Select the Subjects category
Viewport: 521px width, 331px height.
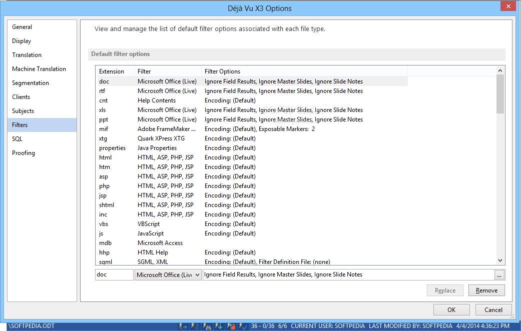[x=42, y=110]
